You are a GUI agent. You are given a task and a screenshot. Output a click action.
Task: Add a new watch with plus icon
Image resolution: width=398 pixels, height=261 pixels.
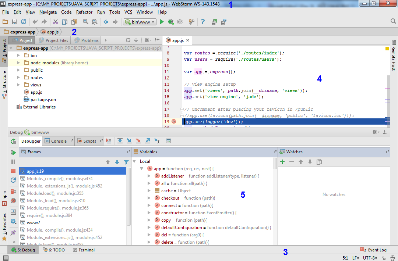[282, 162]
